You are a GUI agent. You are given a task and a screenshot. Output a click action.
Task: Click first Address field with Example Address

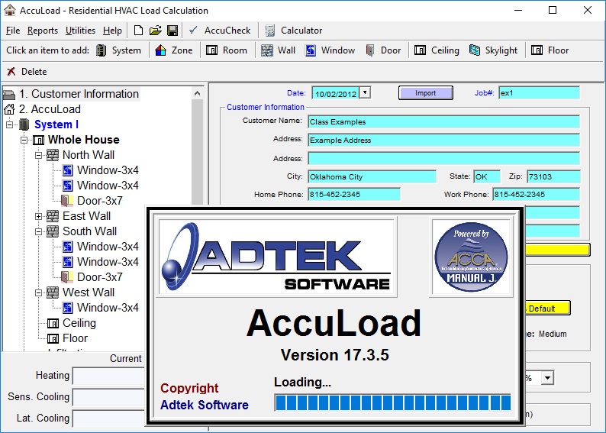click(x=443, y=140)
